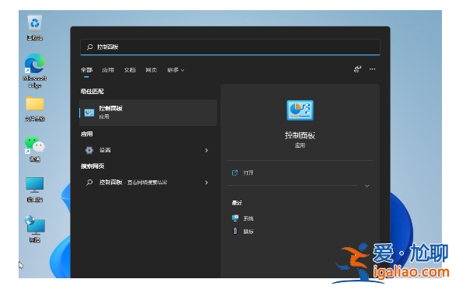Launch Microsoft Edge from the desktop
This screenshot has height=293, width=459.
34,71
